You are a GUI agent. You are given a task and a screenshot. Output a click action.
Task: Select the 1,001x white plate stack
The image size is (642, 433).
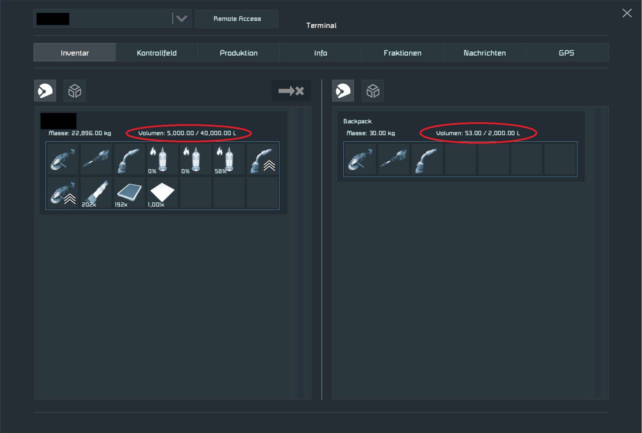162,193
